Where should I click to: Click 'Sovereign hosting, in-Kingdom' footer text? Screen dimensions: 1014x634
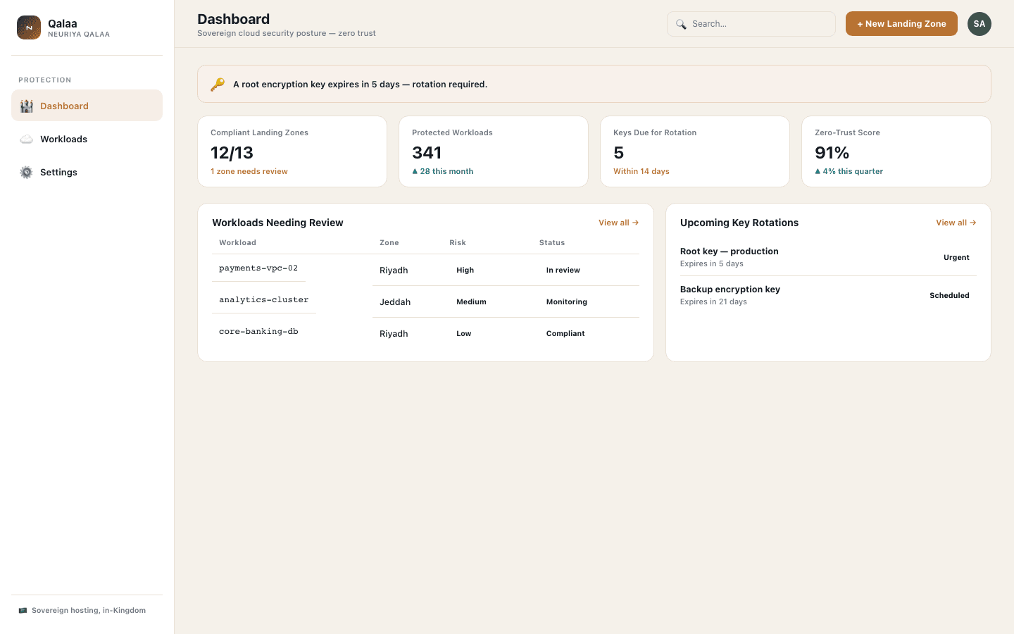click(x=89, y=611)
